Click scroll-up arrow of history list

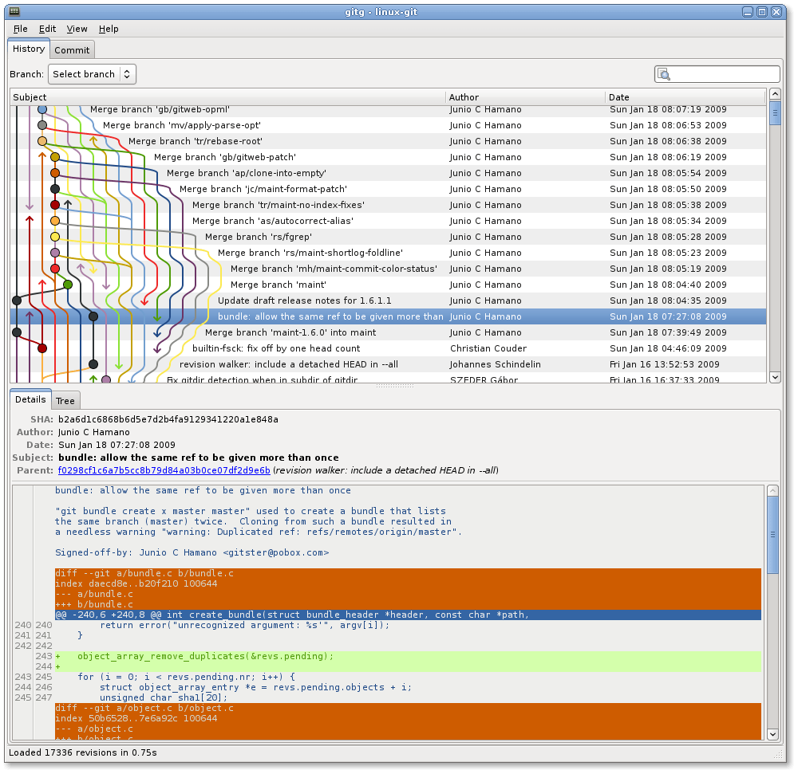775,94
